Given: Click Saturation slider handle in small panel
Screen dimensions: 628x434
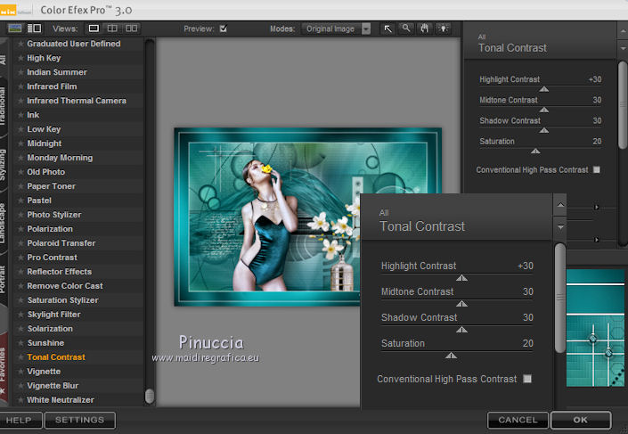Looking at the screenshot, I should point(535,151).
